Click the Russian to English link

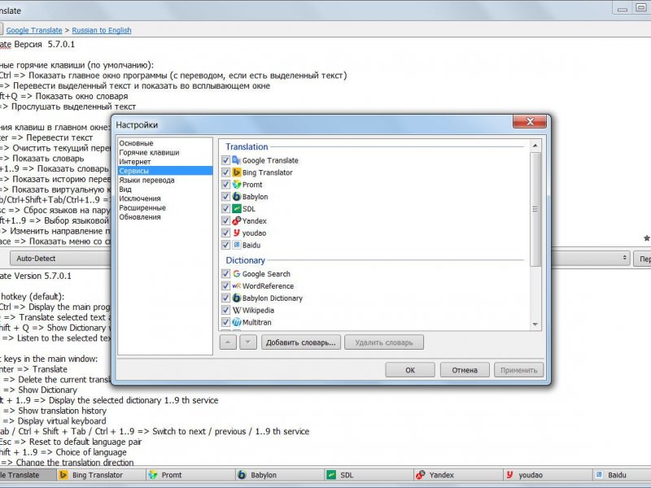coord(102,30)
